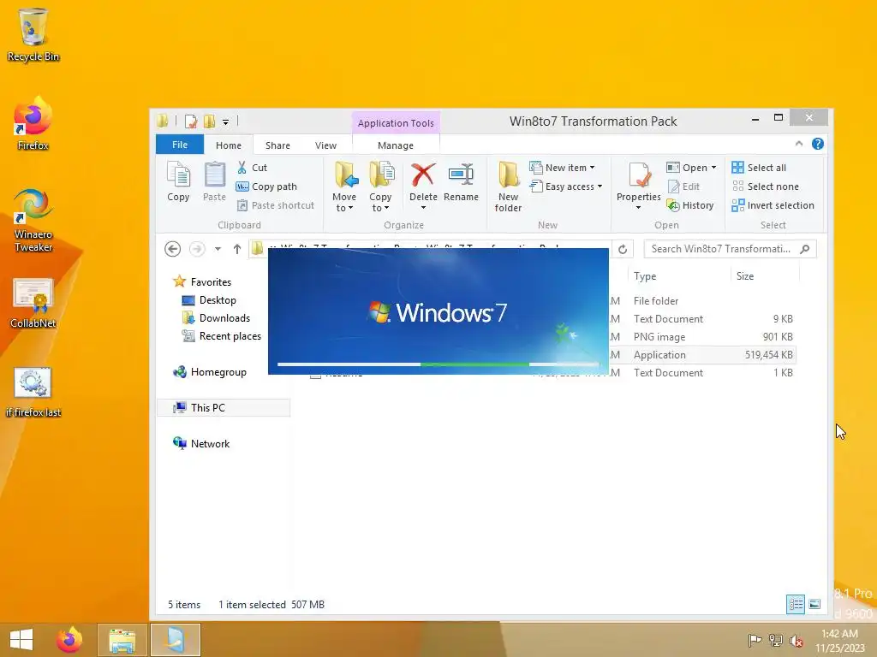Open Downloads in Favorites
This screenshot has width=877, height=657.
(216, 318)
